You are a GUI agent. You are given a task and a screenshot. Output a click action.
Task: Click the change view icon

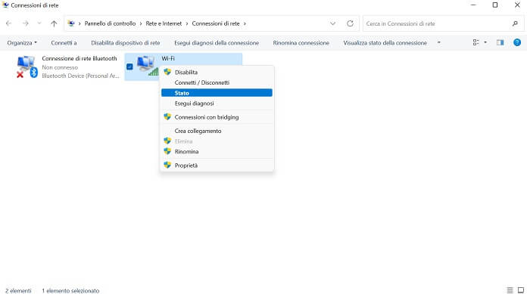(x=476, y=42)
